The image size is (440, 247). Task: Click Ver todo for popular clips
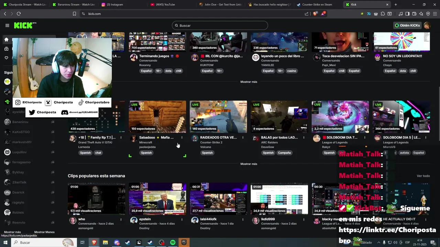coord(423,176)
